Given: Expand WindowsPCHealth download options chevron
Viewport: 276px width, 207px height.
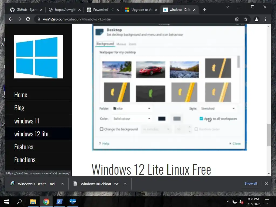Looking at the screenshot, I should pyautogui.click(x=62, y=184).
